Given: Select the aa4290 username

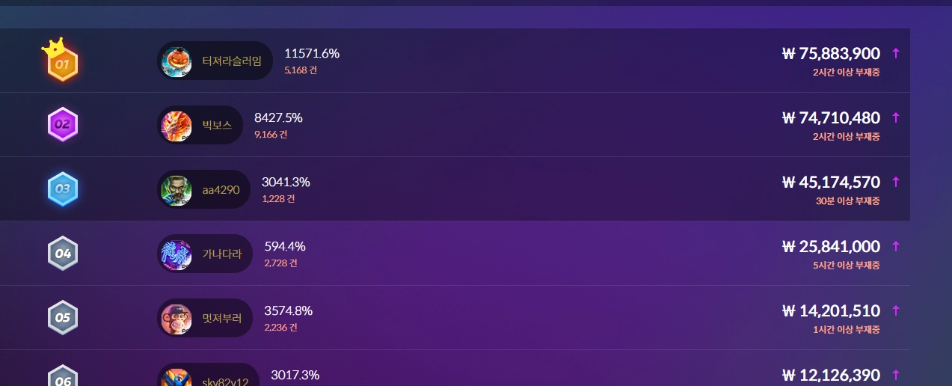Looking at the screenshot, I should (221, 189).
